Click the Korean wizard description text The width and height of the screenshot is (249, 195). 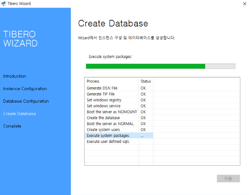pyautogui.click(x=126, y=38)
